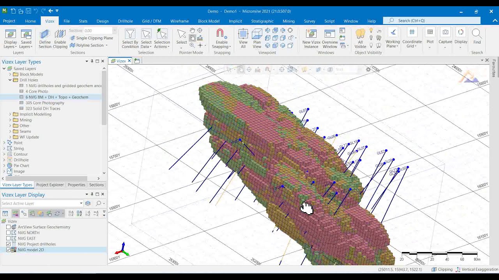Open the Drillhole ribbon tab

[125, 21]
